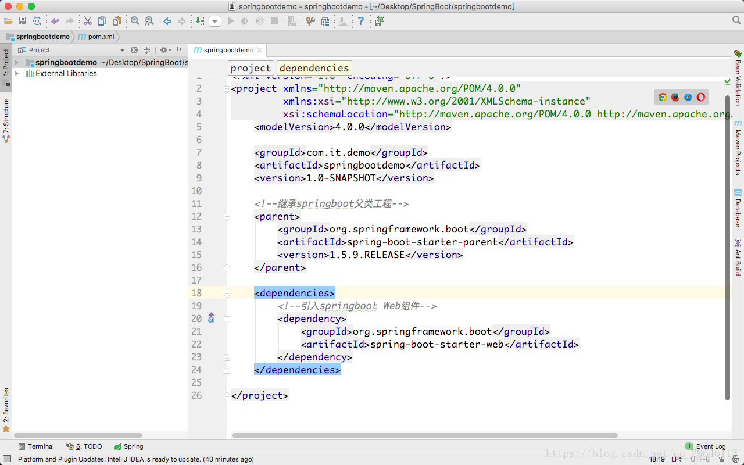Click the LF line separator selector

click(x=677, y=459)
